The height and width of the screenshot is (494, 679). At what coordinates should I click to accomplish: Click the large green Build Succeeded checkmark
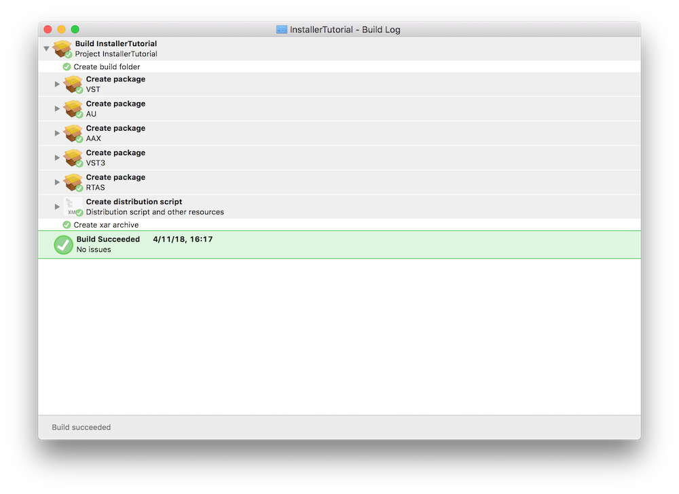[63, 245]
